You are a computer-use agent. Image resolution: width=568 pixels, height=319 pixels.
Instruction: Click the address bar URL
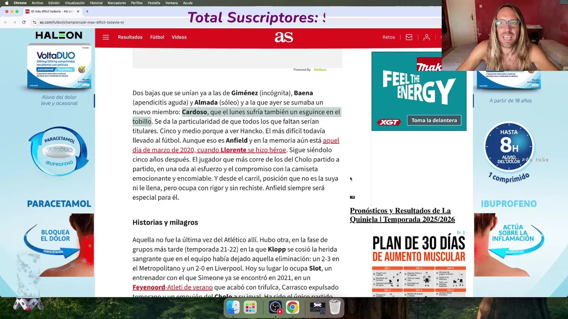[x=82, y=22]
